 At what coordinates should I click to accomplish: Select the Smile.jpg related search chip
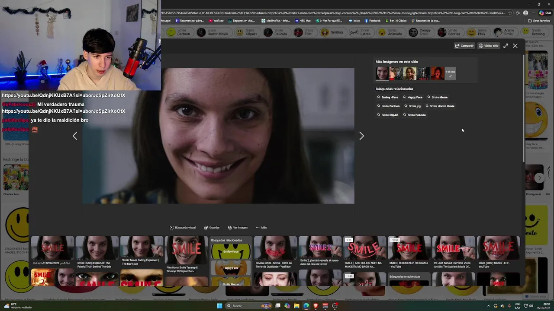[x=412, y=106]
